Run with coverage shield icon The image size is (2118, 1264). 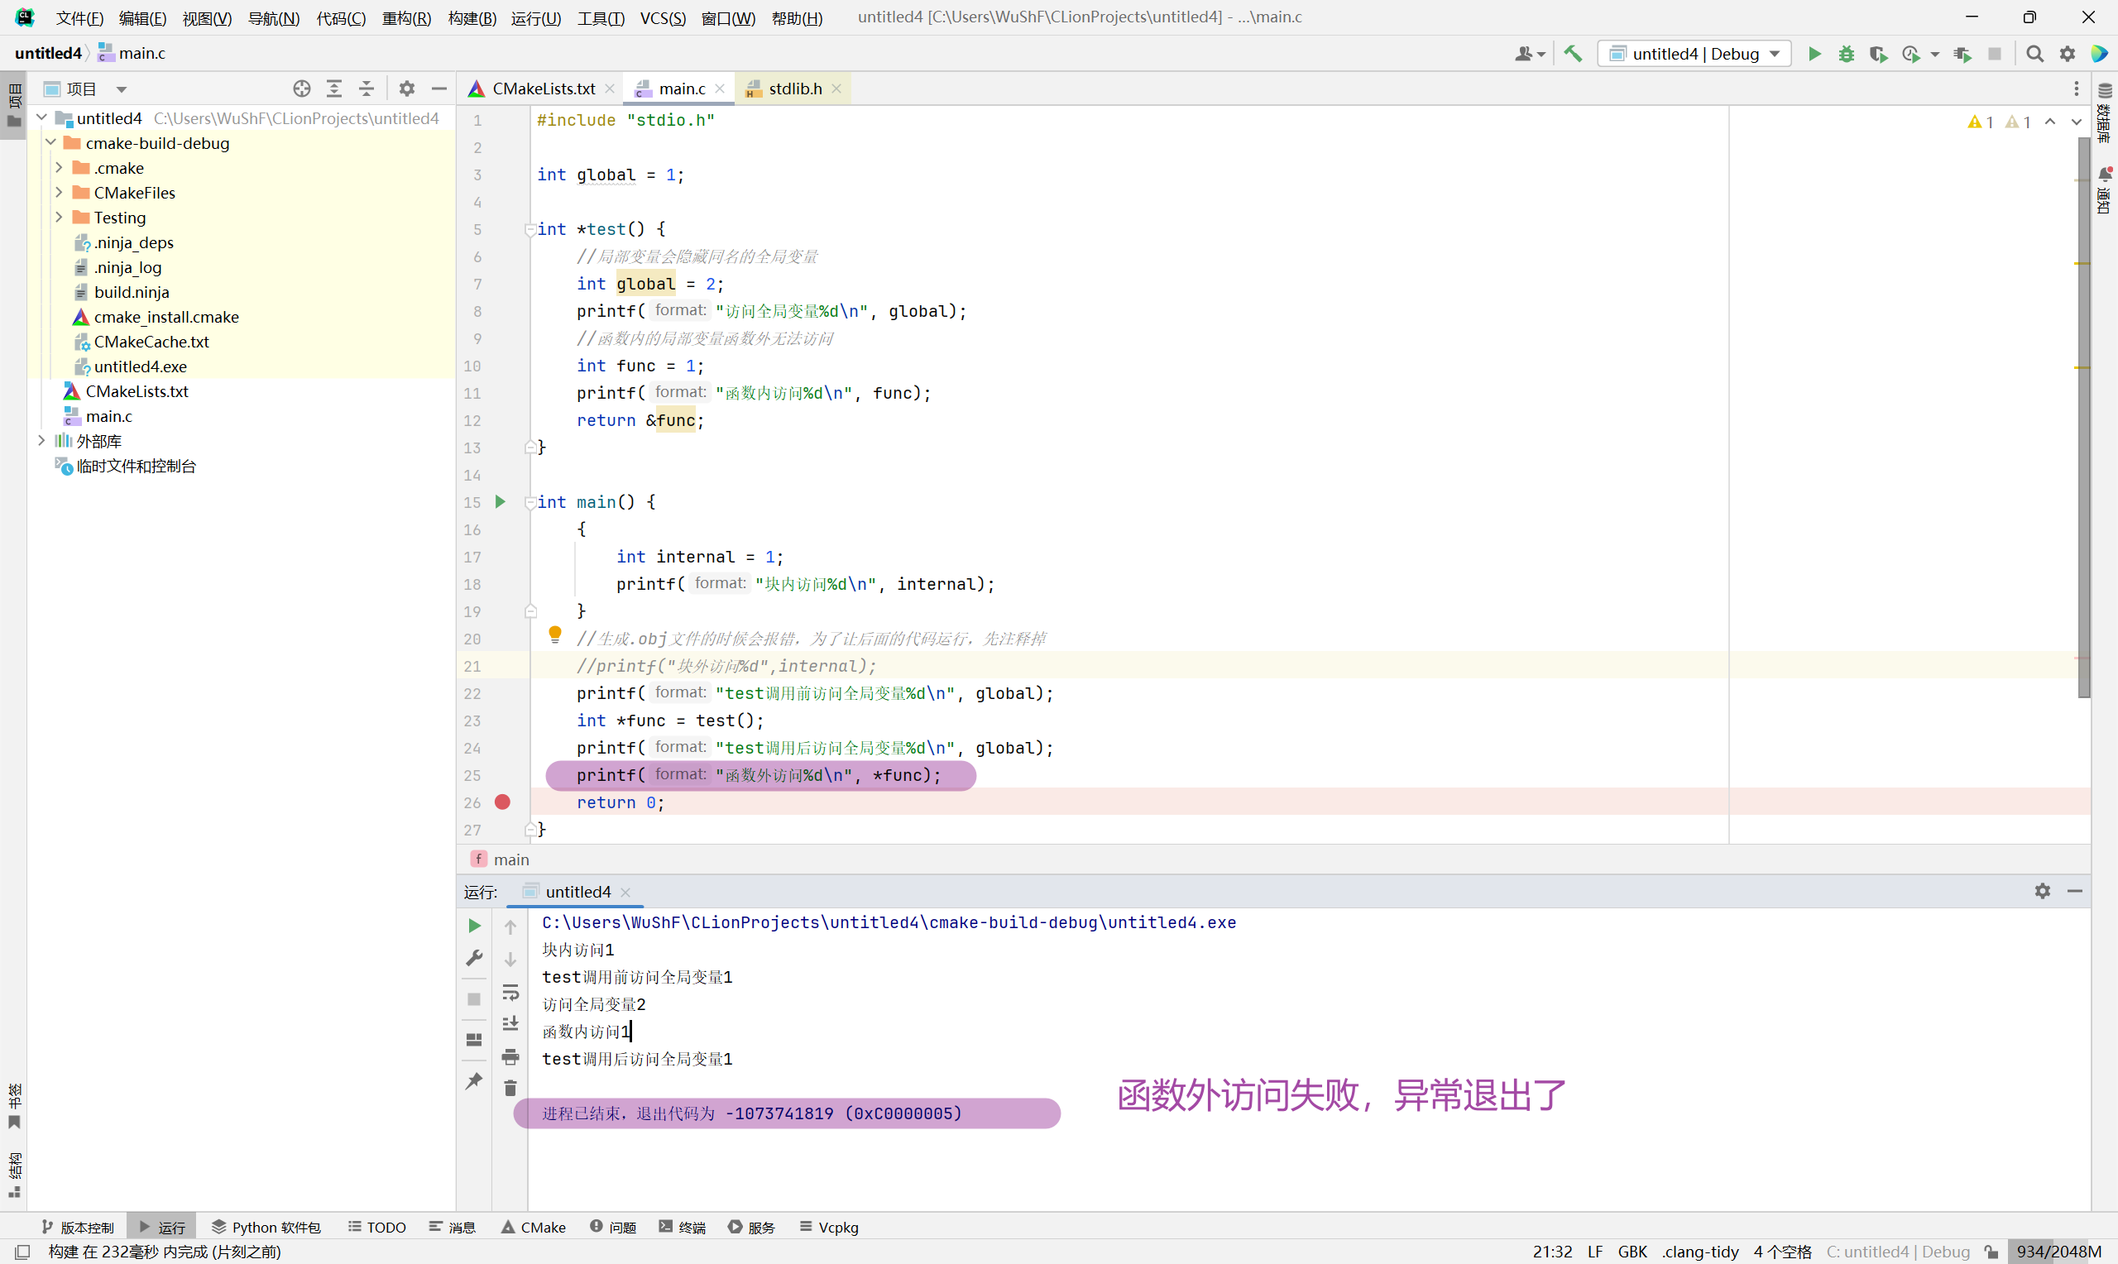click(x=1878, y=54)
